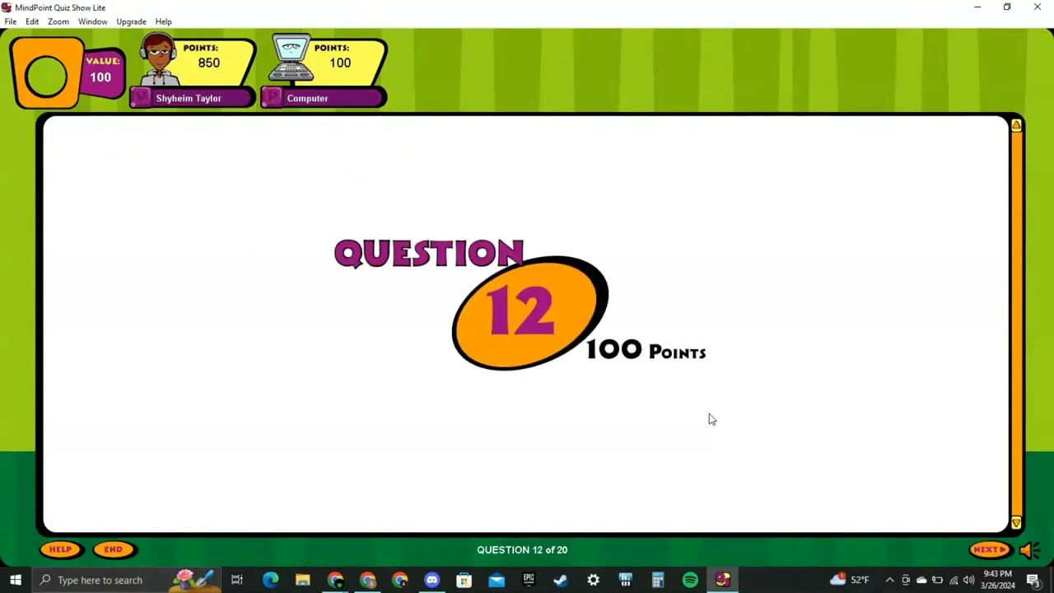1054x593 pixels.
Task: Open File Explorer from the taskbar
Action: (x=302, y=580)
